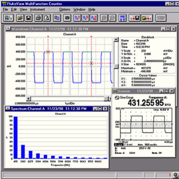
Task: Click the copy toolbar icon
Action: click(57, 18)
